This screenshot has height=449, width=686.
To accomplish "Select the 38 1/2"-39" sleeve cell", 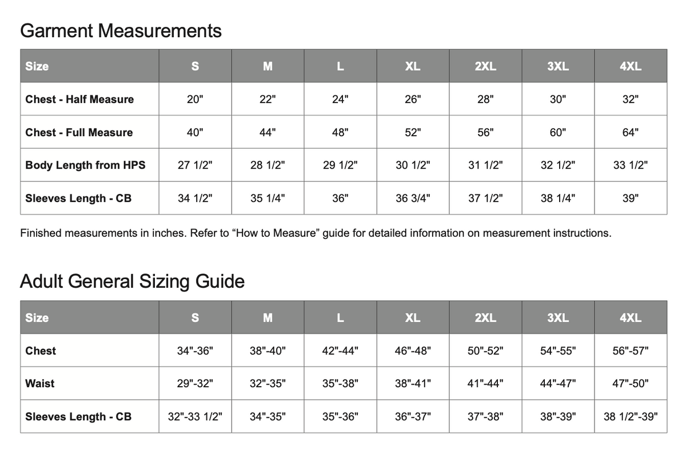I will pyautogui.click(x=631, y=417).
